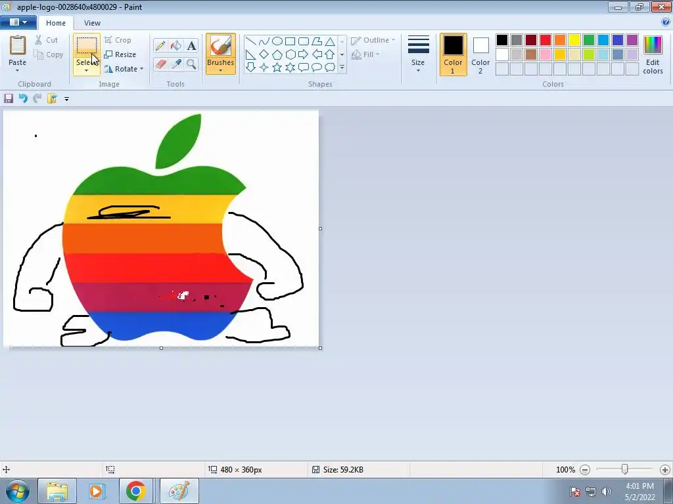
Task: Click the Save icon in quick access toolbar
Action: 8,98
